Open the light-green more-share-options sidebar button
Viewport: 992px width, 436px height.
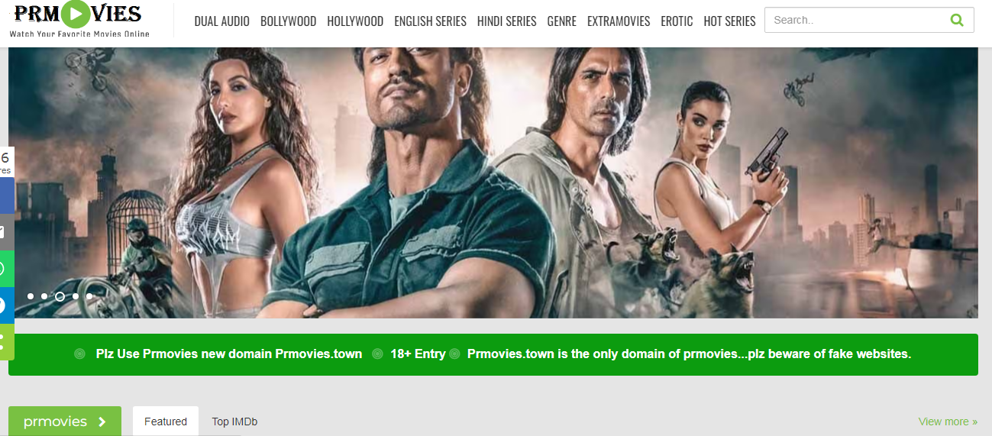point(7,341)
